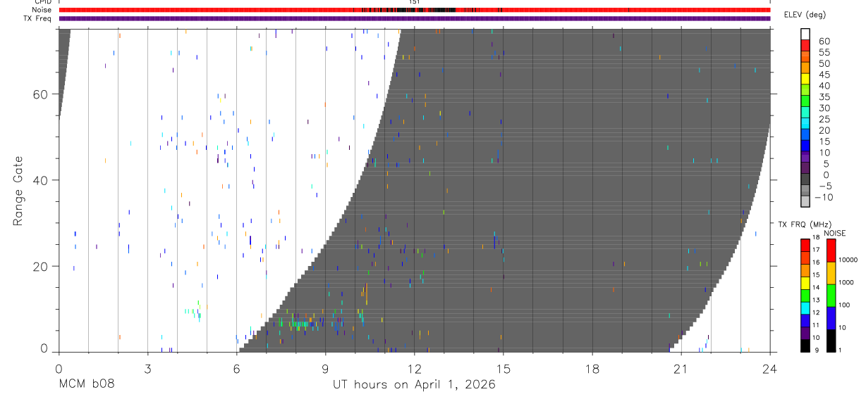Click the 'ELEV (deg)' legend title
The width and height of the screenshot is (866, 399).
coord(805,15)
